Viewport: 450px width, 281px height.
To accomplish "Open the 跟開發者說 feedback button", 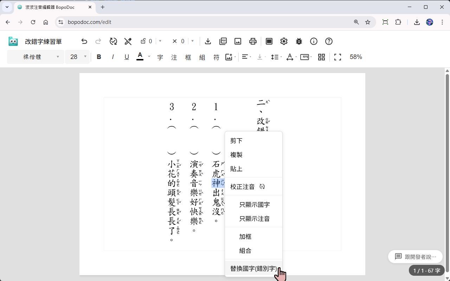I will tap(415, 256).
